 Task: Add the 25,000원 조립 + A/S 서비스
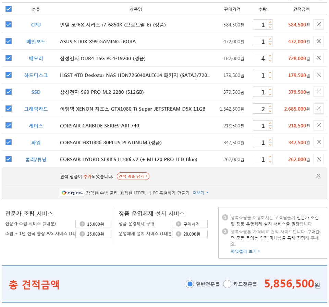coord(93,234)
